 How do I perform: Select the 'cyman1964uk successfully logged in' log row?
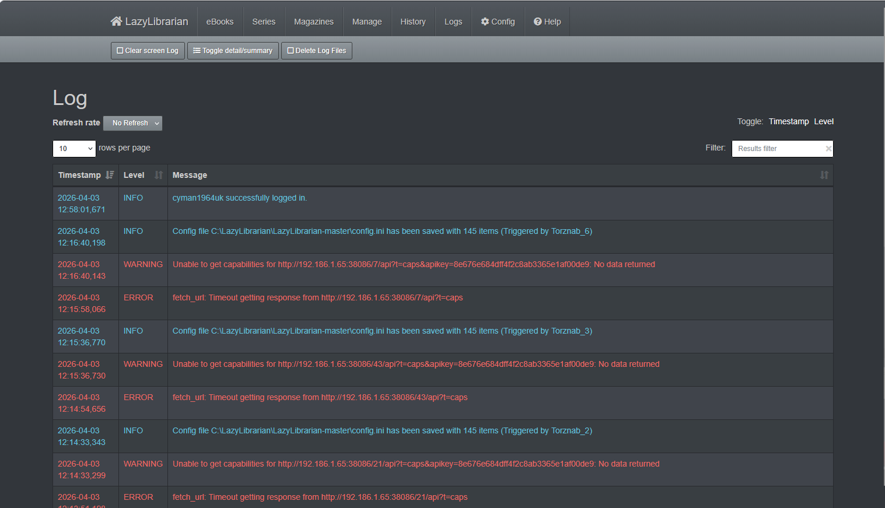coord(239,198)
